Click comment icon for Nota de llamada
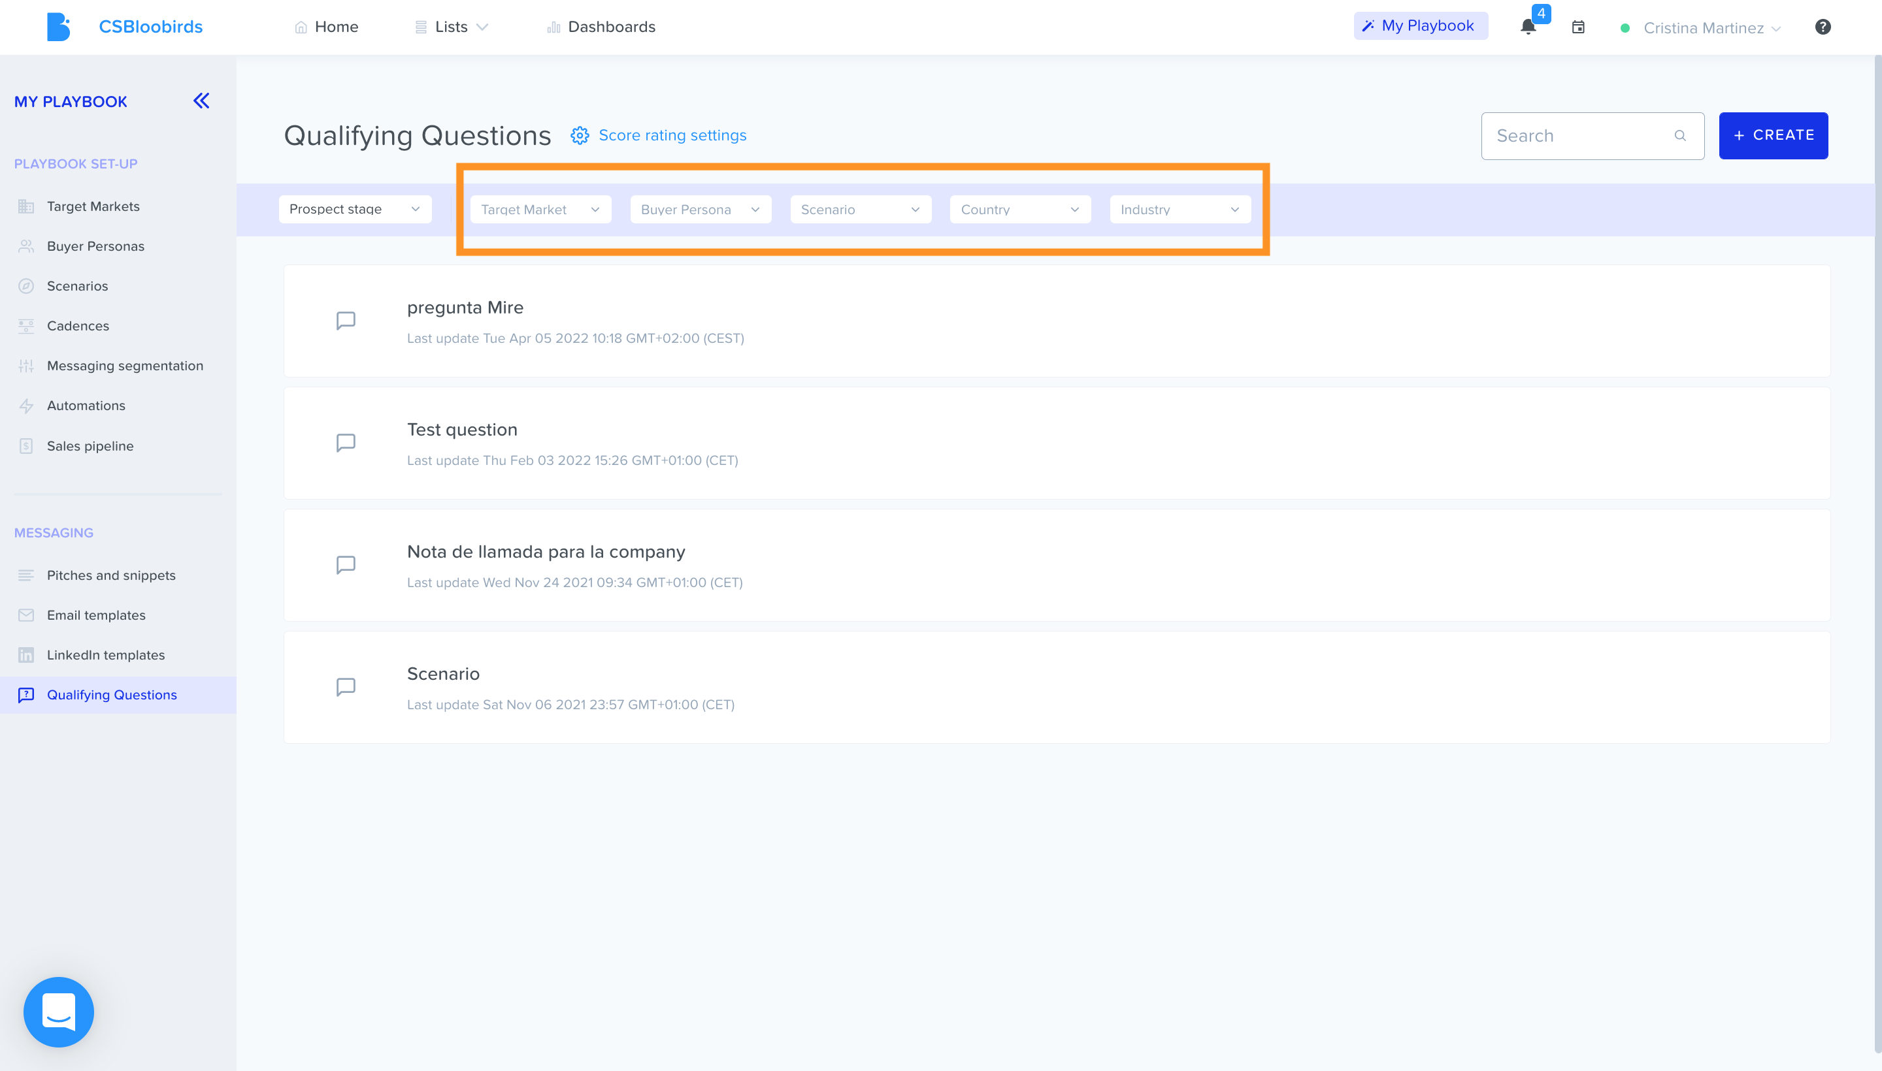 pyautogui.click(x=346, y=565)
